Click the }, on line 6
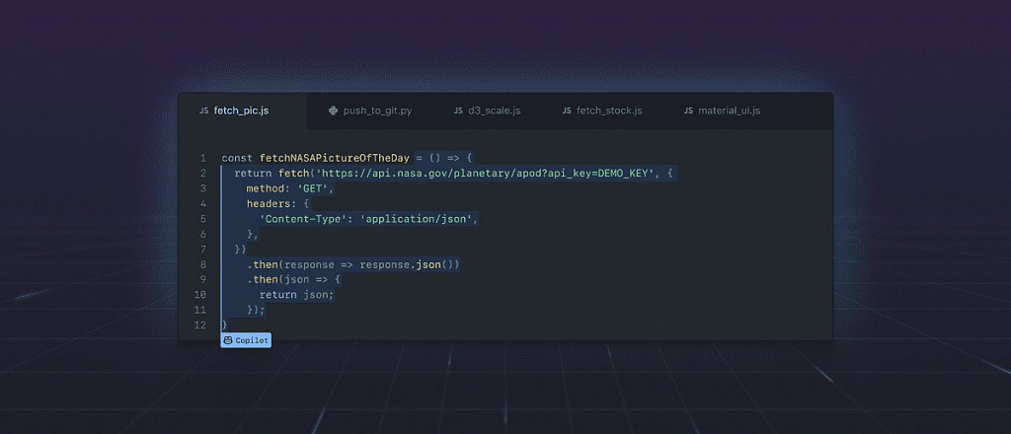 [x=252, y=234]
